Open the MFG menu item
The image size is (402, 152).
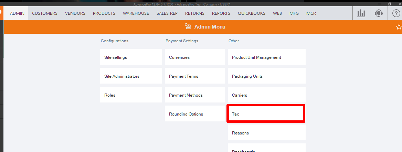tap(294, 13)
